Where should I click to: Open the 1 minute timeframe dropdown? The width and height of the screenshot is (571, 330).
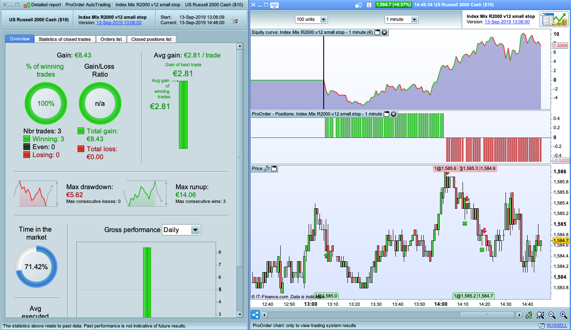coord(401,20)
